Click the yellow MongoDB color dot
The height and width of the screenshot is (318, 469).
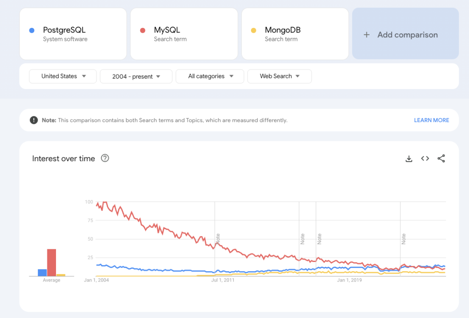254,30
